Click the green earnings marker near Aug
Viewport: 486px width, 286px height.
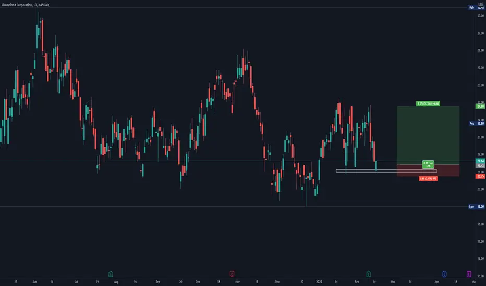coord(111,274)
